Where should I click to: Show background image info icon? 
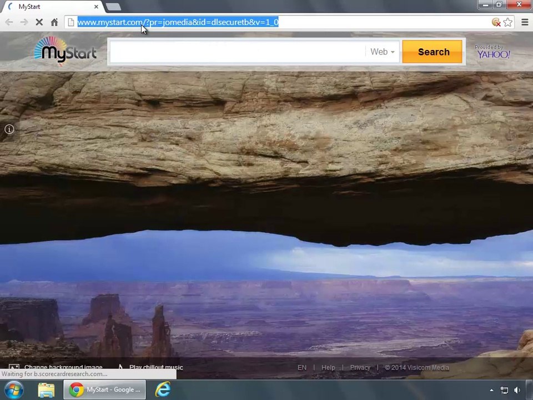pos(9,129)
